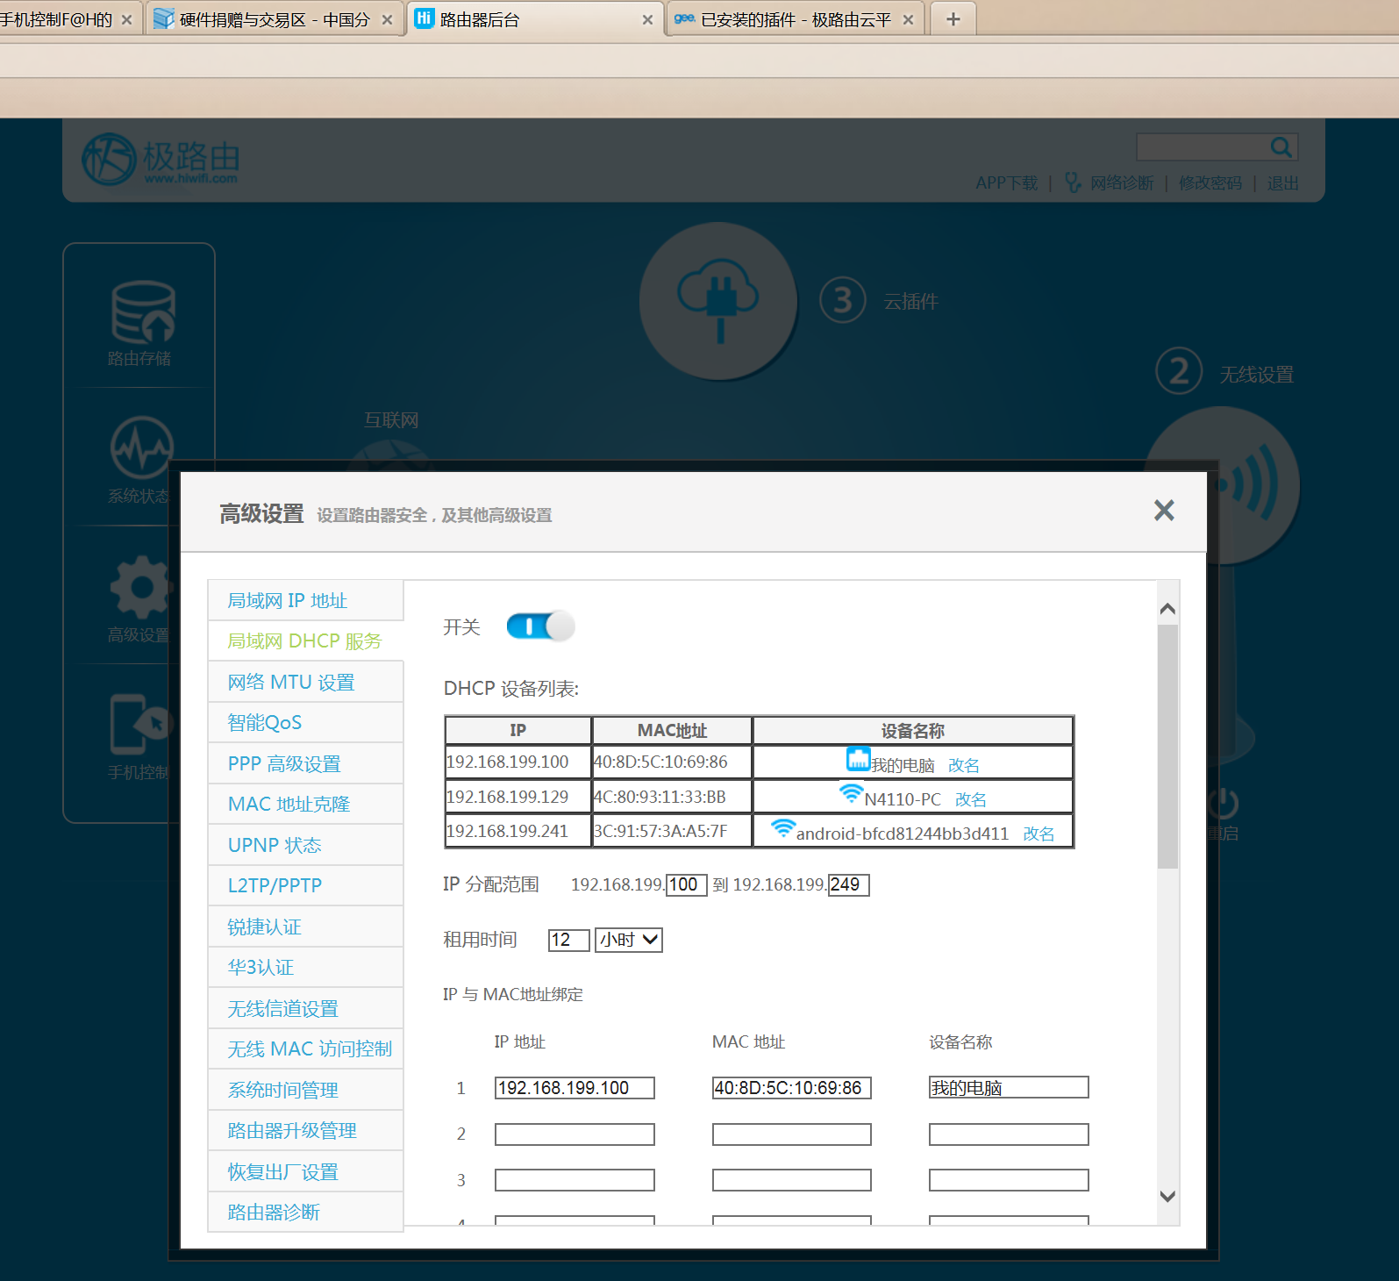Screen dimensions: 1399x1281
Task: Open 路由器诊断 section
Action: point(305,1212)
